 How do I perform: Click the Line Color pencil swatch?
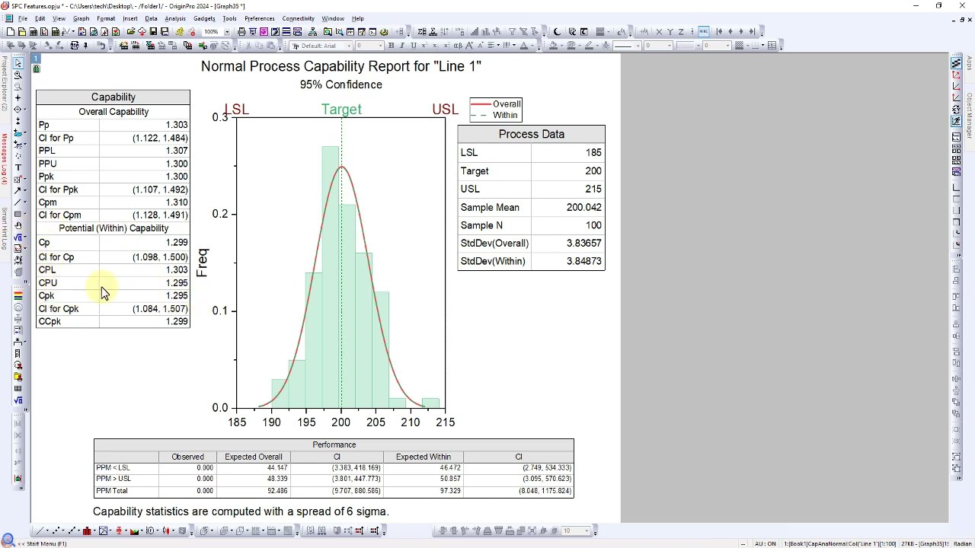click(x=588, y=46)
